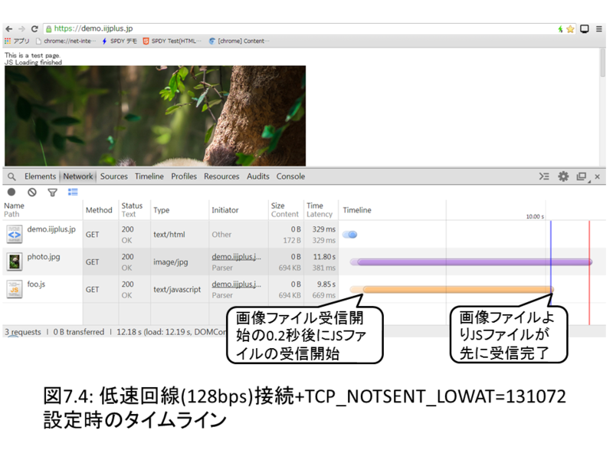This screenshot has height=460, width=613.
Task: Click the purple photo.jpg timeline bar
Action: tap(471, 262)
